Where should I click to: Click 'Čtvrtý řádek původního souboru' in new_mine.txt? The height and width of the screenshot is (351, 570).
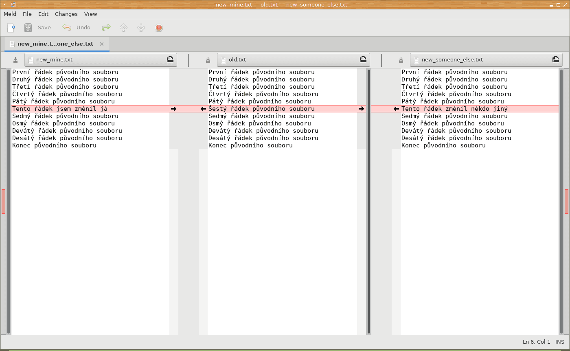pyautogui.click(x=67, y=94)
